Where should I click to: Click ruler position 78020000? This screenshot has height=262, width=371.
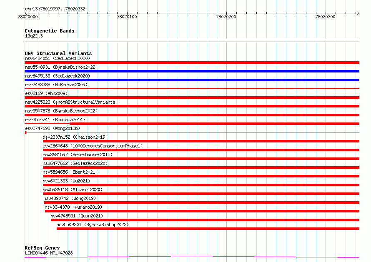tap(28, 17)
